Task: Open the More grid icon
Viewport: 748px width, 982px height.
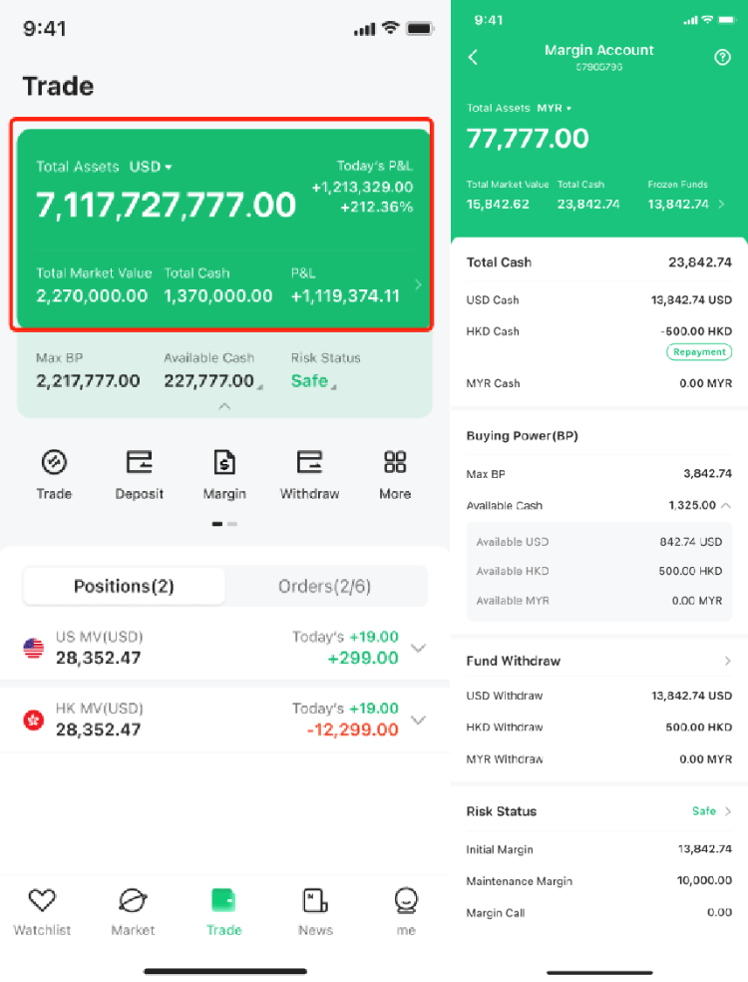Action: (x=395, y=463)
